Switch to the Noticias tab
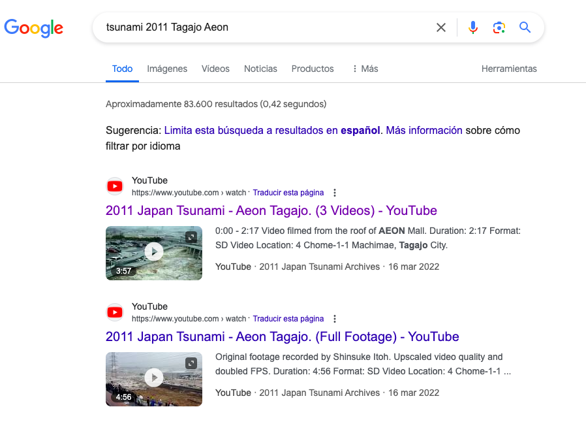 [x=260, y=69]
